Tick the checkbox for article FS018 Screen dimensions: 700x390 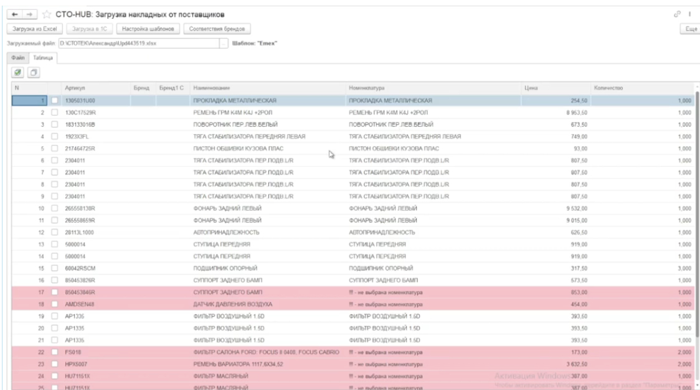coord(54,352)
